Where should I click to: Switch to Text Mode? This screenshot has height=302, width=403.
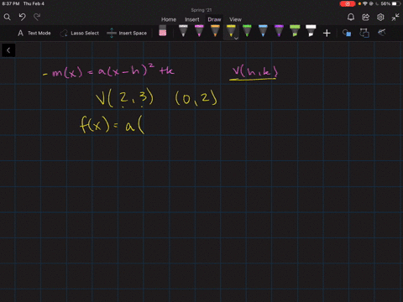pyautogui.click(x=34, y=33)
